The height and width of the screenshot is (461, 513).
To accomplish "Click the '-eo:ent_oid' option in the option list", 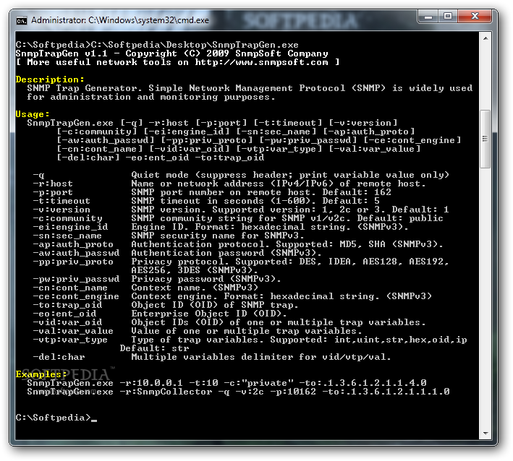I will [64, 314].
